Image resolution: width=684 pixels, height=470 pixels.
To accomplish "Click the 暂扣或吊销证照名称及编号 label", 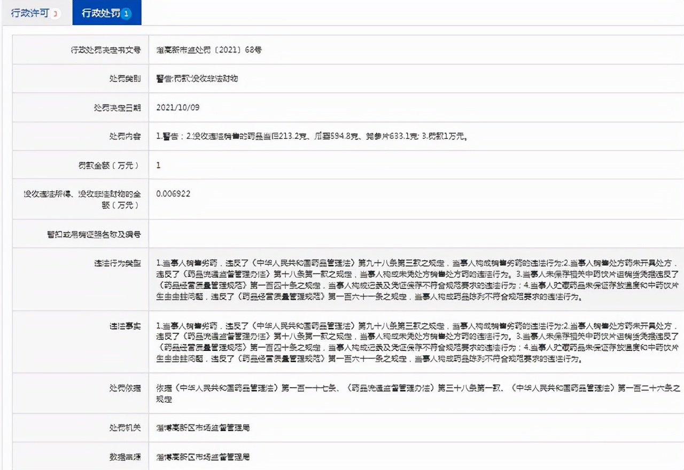I will coord(94,234).
